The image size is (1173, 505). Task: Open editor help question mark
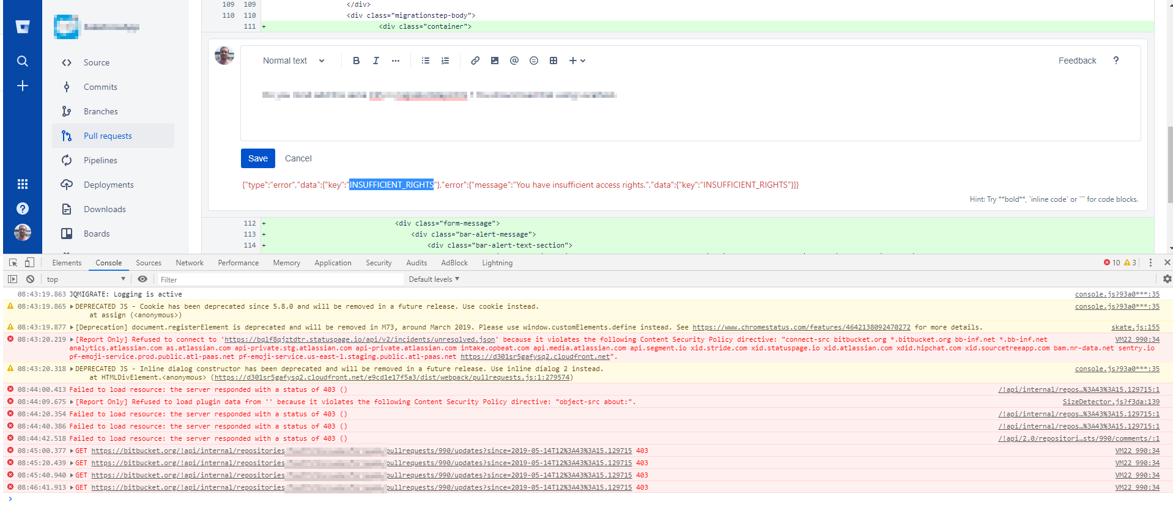pyautogui.click(x=1116, y=60)
